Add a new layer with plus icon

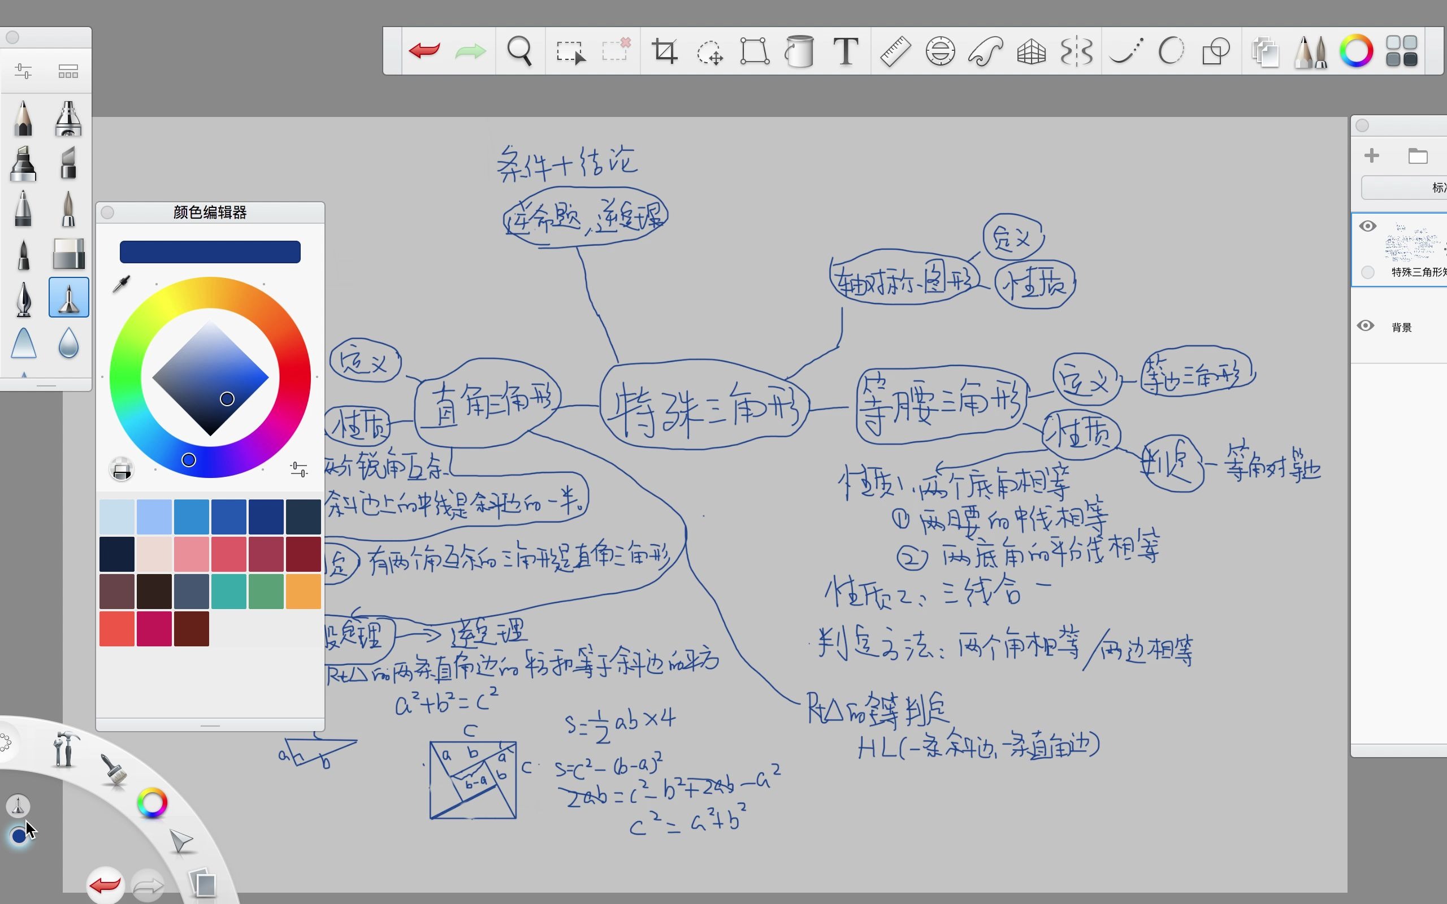1372,155
